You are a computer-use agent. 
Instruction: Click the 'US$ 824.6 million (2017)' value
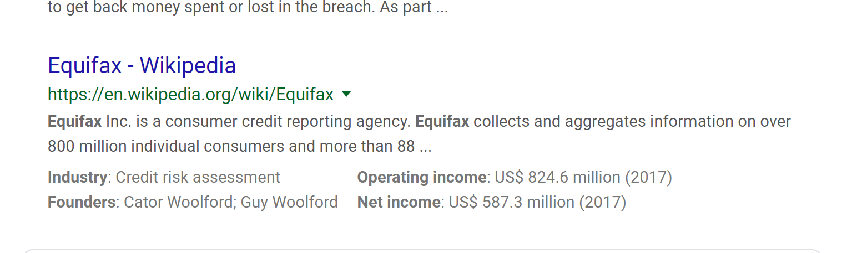point(583,177)
